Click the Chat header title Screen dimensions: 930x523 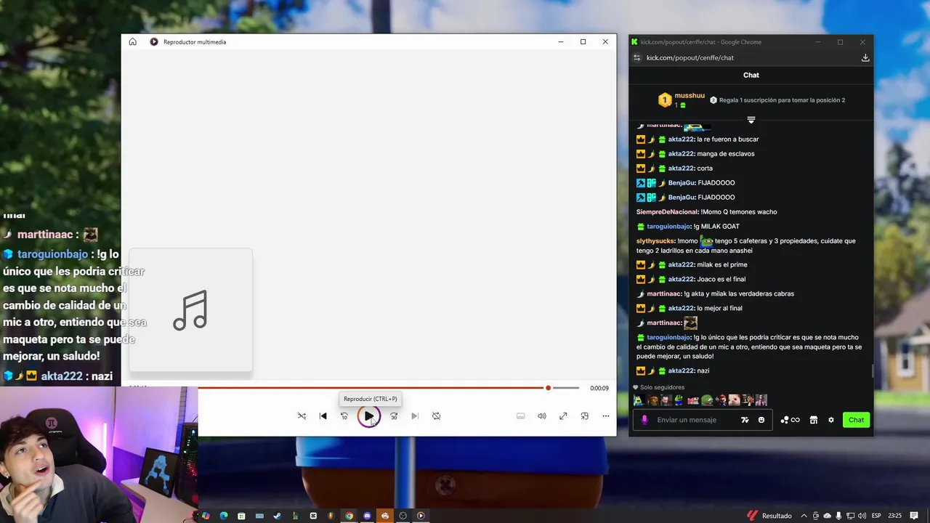[x=751, y=75]
